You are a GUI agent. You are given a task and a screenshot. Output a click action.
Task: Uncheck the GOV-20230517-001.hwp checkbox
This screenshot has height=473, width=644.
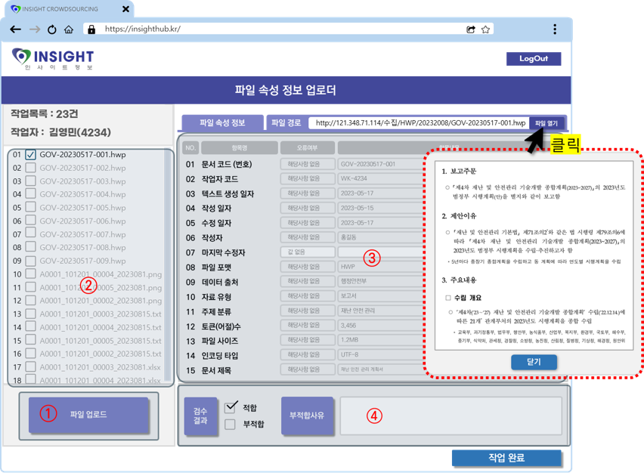pos(30,155)
